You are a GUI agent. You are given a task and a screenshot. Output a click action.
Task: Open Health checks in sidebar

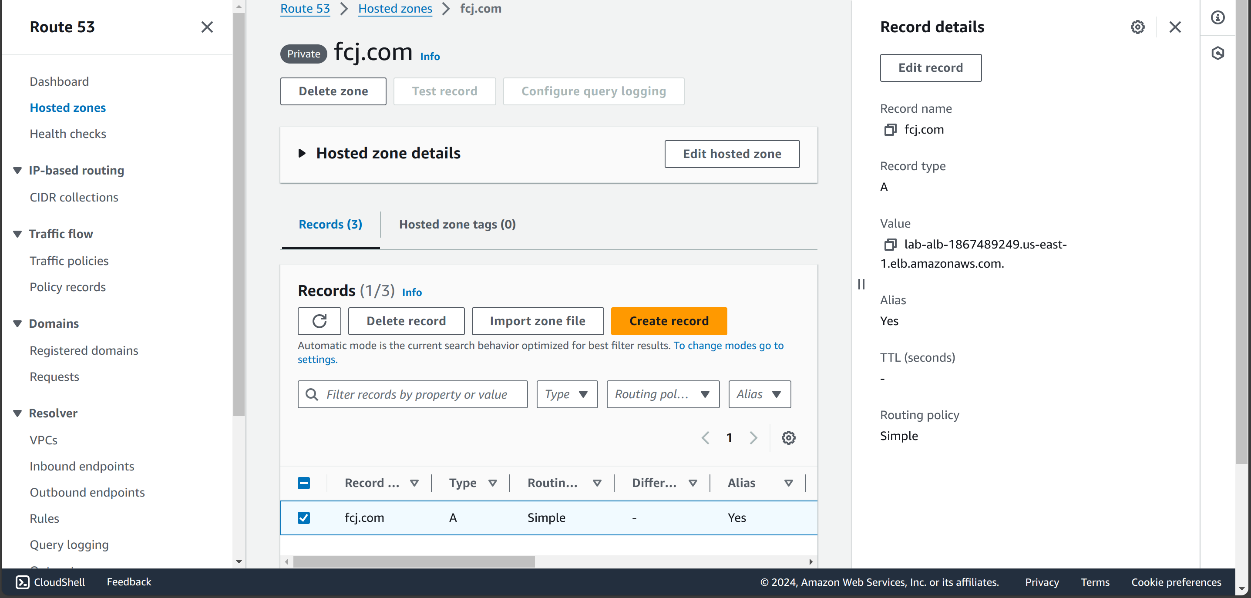pyautogui.click(x=67, y=134)
